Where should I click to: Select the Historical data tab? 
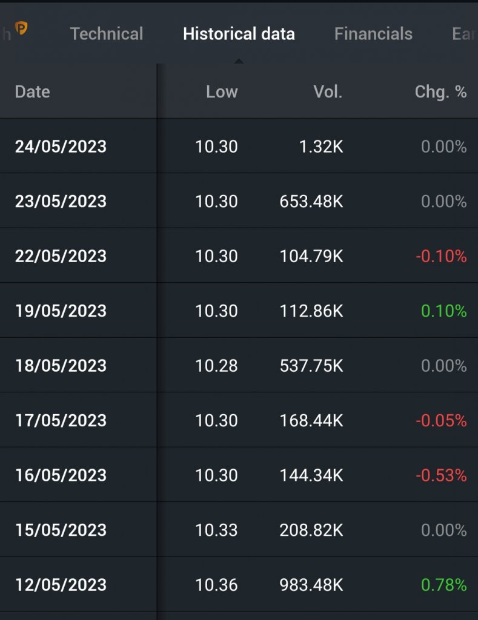click(x=239, y=34)
